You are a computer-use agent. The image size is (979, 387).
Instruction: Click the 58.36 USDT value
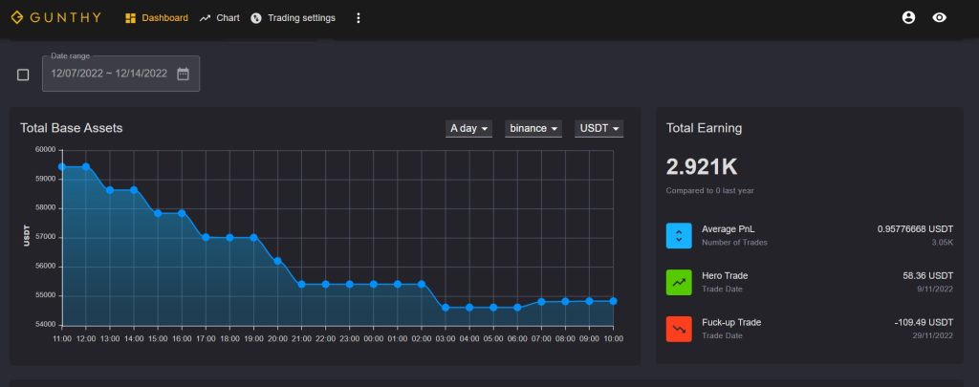point(927,275)
